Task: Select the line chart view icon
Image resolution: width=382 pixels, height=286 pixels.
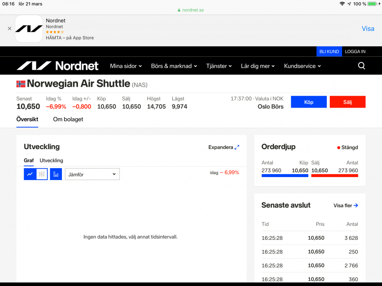Action: (x=30, y=174)
